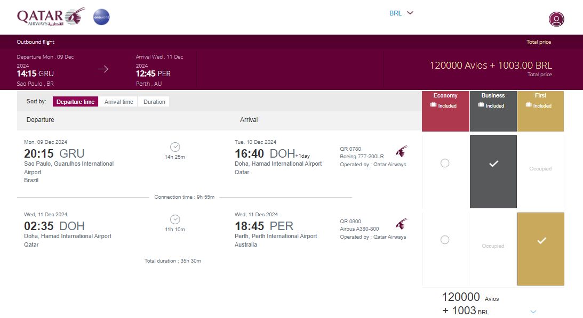Click the baggage icon under First

[x=529, y=105]
